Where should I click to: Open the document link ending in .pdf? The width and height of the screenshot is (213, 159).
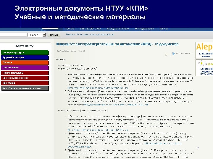click(116, 105)
